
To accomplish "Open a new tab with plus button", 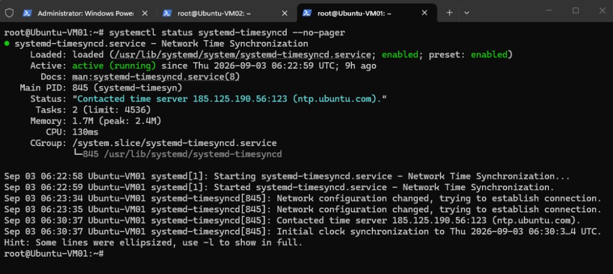I will [x=450, y=13].
